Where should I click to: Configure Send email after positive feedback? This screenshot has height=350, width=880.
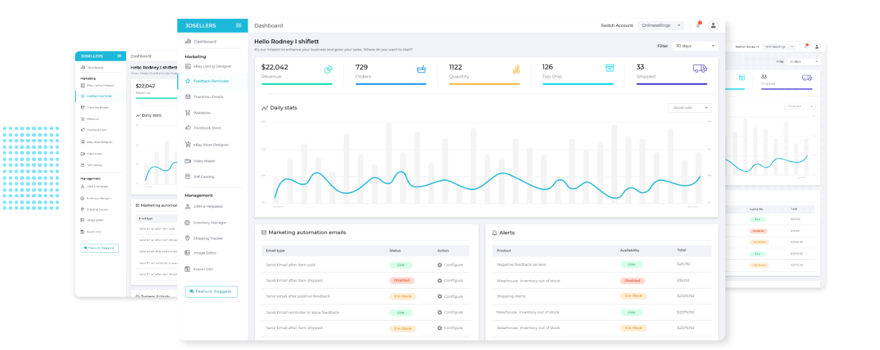(x=450, y=296)
